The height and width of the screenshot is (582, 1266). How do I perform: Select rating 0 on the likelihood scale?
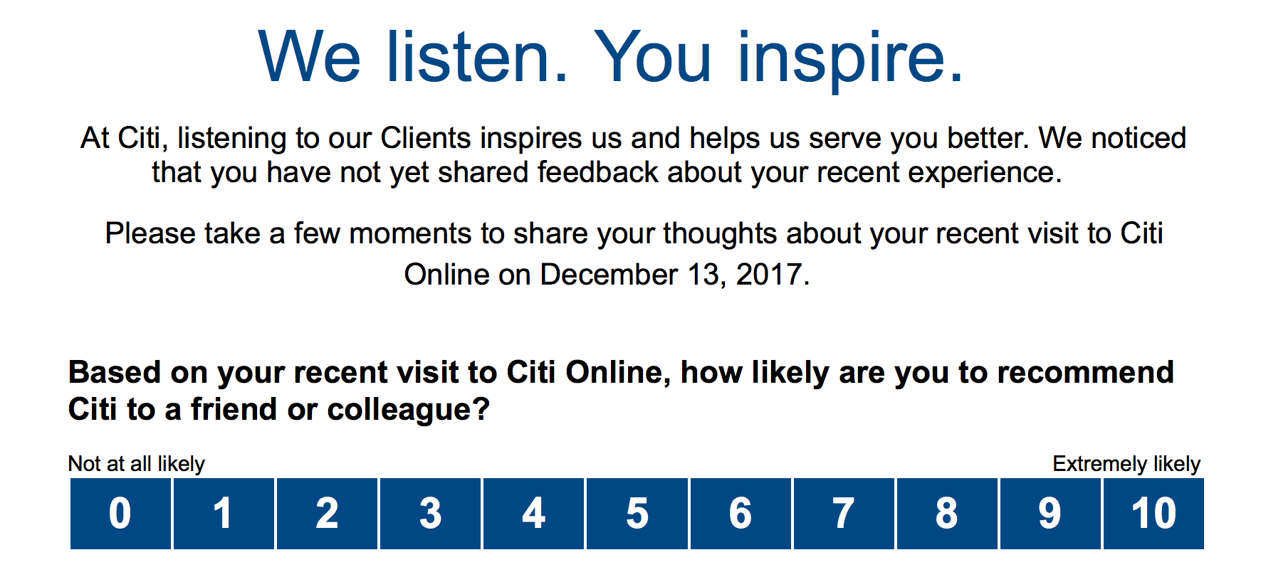(120, 514)
